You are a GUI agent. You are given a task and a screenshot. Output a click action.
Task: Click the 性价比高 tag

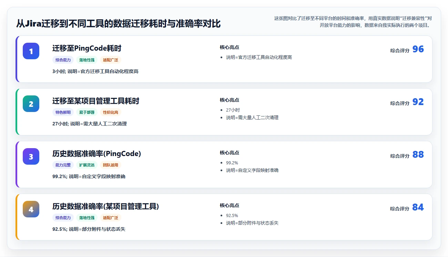point(111,112)
